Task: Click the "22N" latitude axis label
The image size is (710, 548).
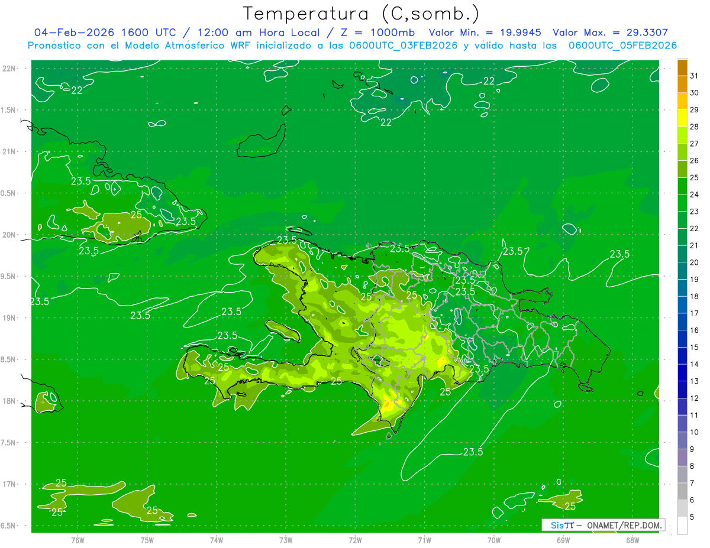Action: (x=9, y=69)
